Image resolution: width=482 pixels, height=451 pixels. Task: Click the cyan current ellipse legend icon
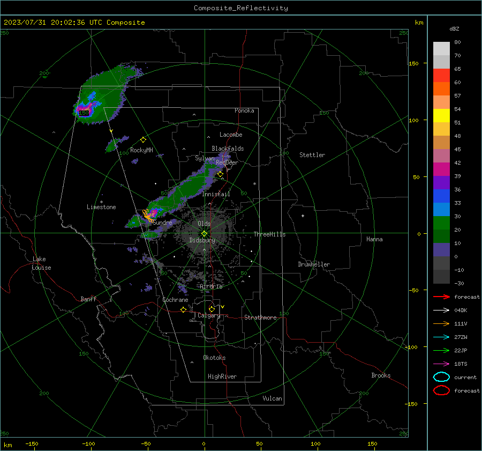pyautogui.click(x=441, y=377)
